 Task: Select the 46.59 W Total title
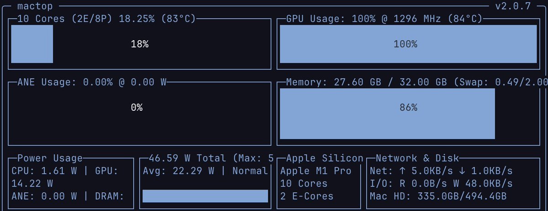click(211, 158)
